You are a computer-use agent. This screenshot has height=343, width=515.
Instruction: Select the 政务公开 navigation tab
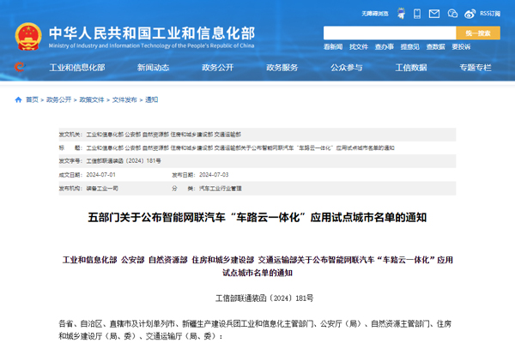[x=217, y=67]
